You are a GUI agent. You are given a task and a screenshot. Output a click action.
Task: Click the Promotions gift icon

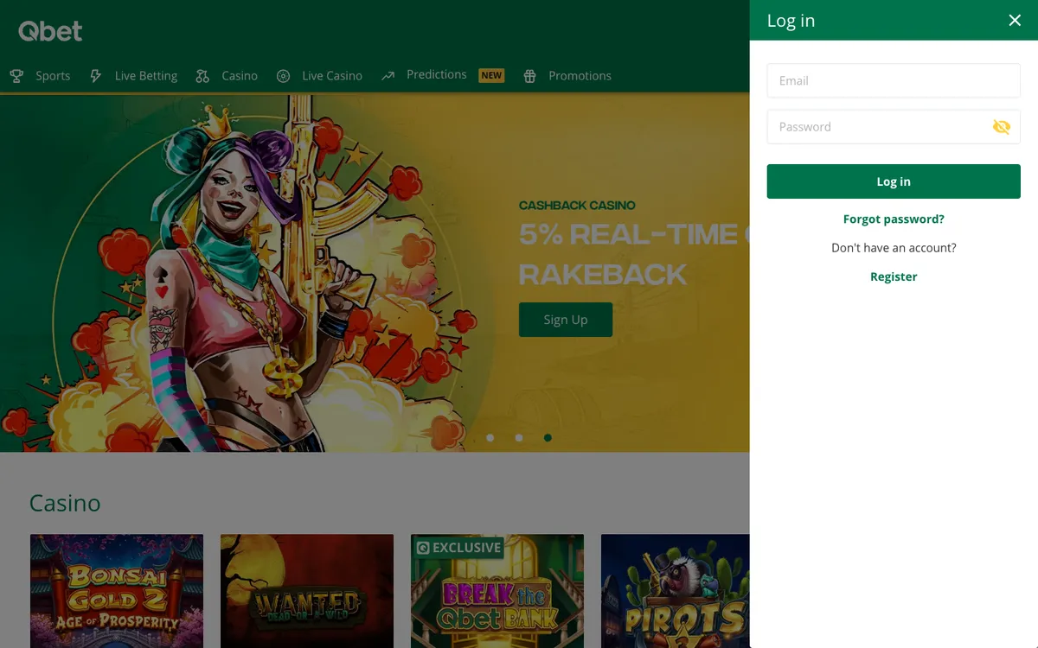pos(530,76)
